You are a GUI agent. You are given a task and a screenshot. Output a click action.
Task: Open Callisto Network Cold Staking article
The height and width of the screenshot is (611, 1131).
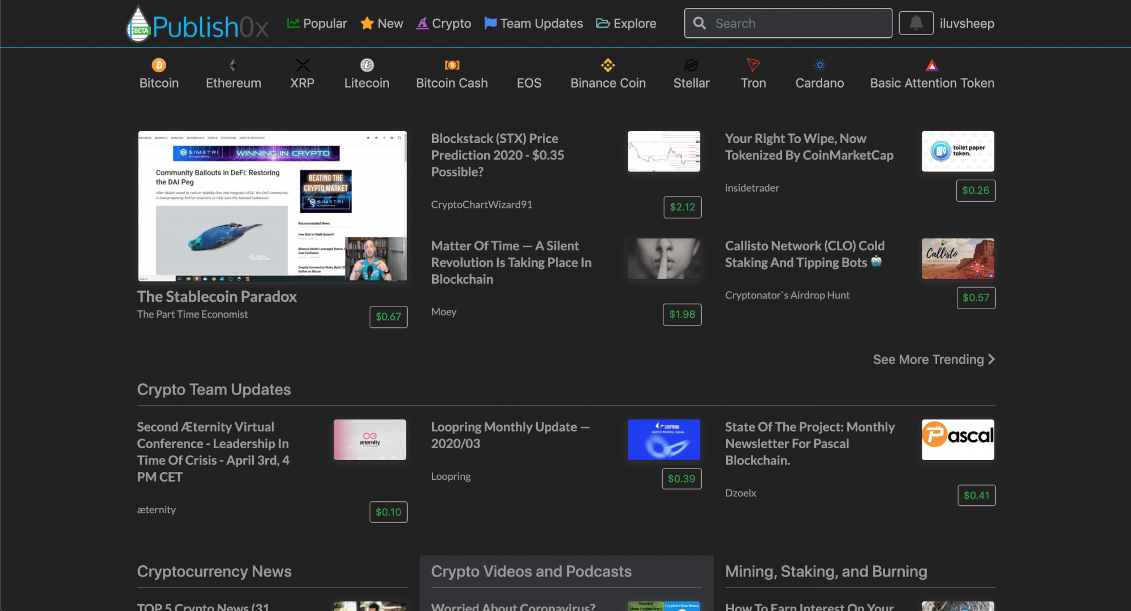pyautogui.click(x=805, y=254)
